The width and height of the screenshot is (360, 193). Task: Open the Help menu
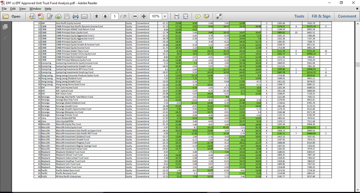tap(48, 9)
